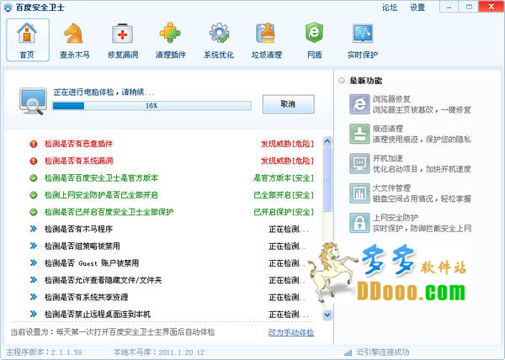Click 已全部开启[安全] status text
This screenshot has height=360, width=505.
(284, 195)
